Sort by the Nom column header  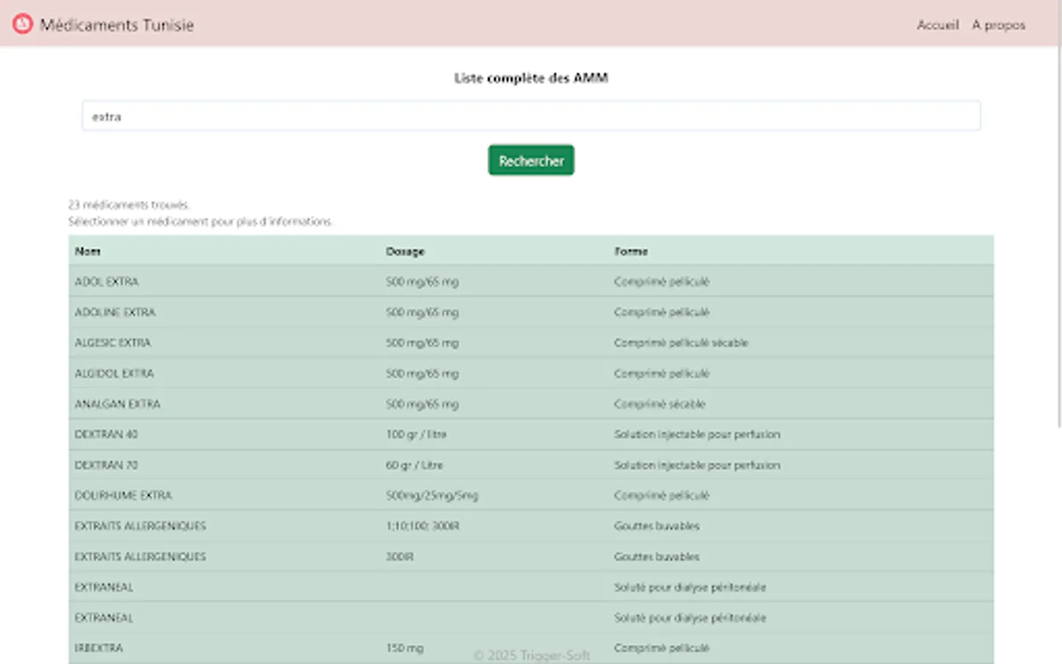coord(87,251)
